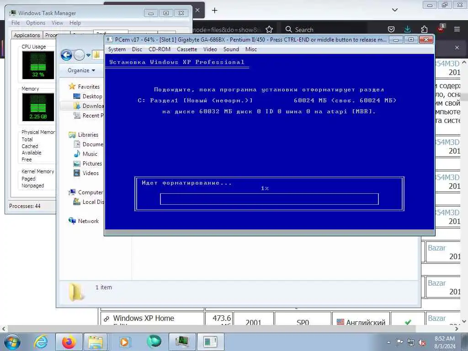
Task: Switch to PCem taskbar button
Action: pyautogui.click(x=210, y=342)
